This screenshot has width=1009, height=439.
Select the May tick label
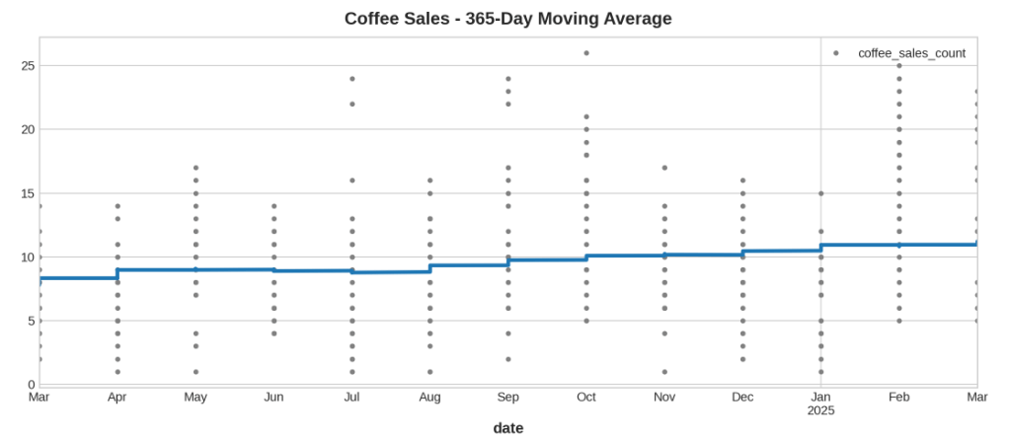tap(195, 397)
